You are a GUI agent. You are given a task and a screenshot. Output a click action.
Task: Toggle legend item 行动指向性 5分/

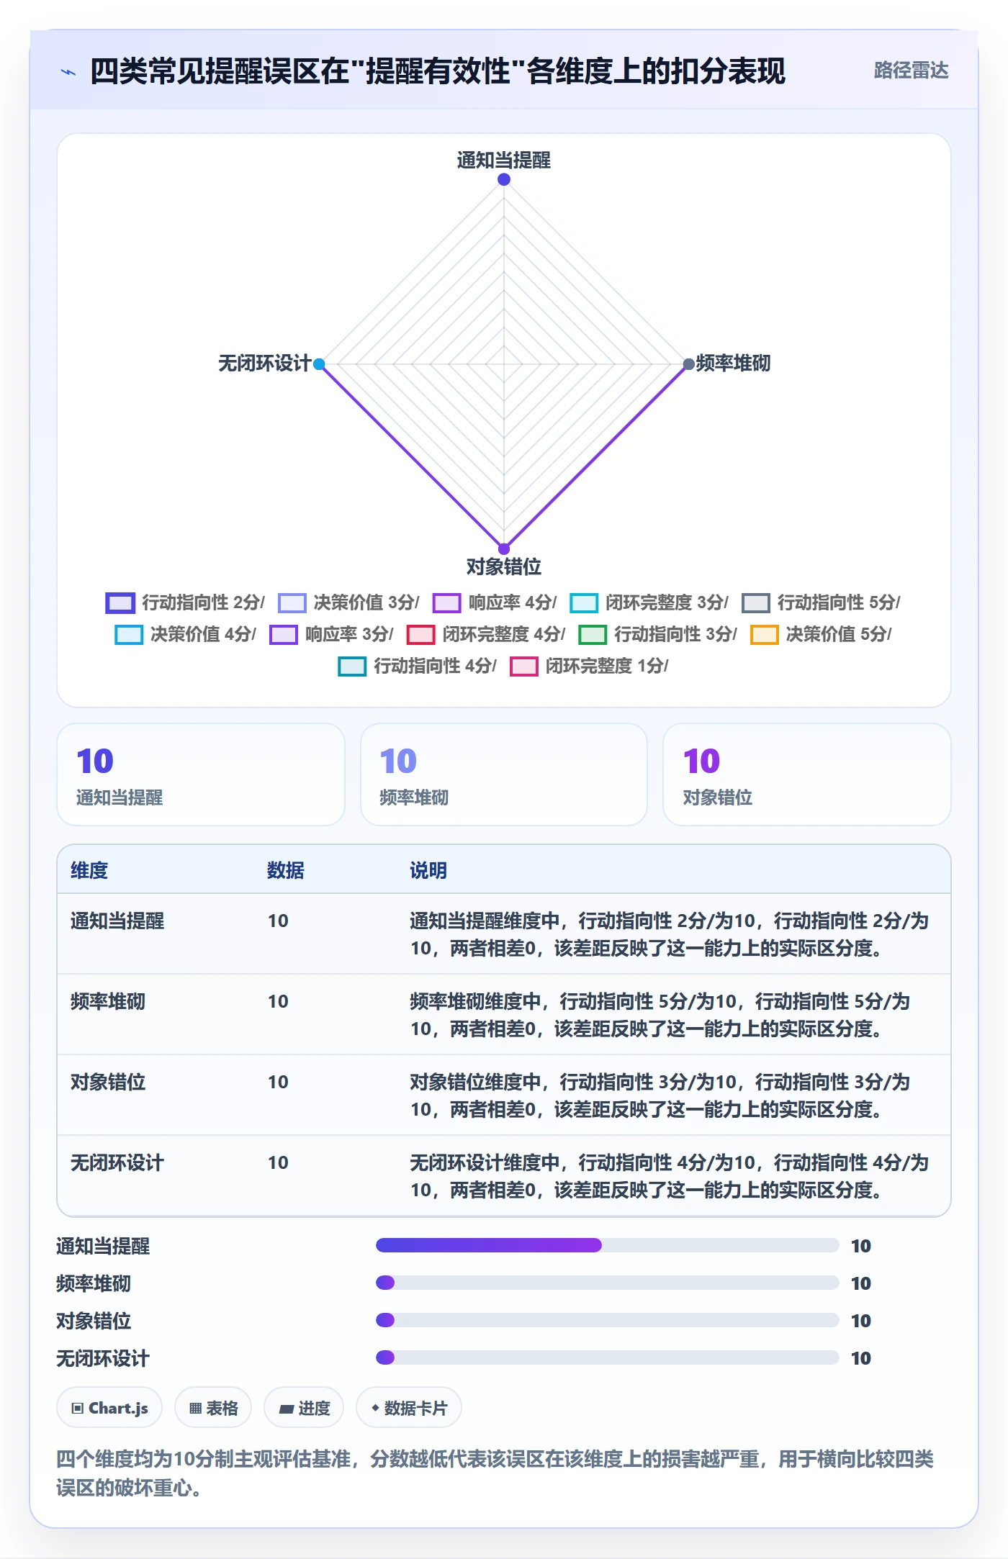coord(821,602)
